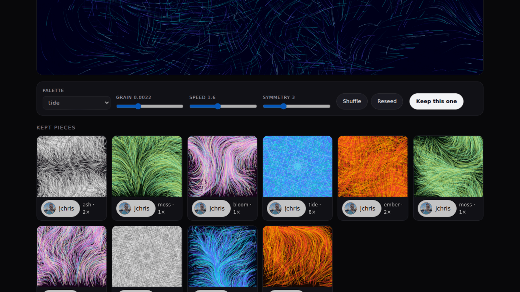
Task: Click the 'bloom · 1×' caption text
Action: coord(242,208)
